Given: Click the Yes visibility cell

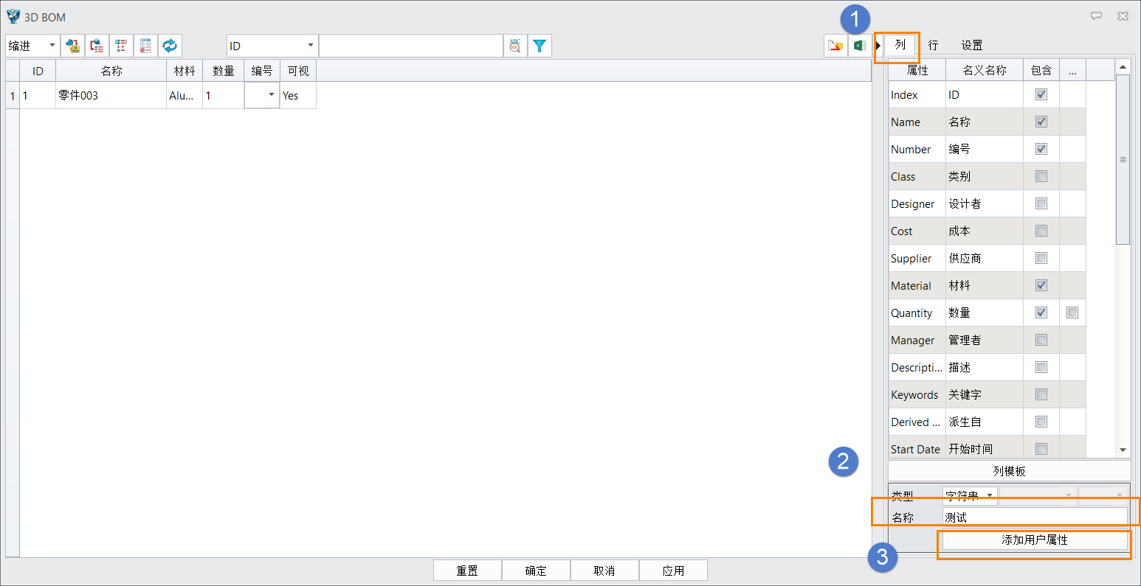Looking at the screenshot, I should coord(298,95).
